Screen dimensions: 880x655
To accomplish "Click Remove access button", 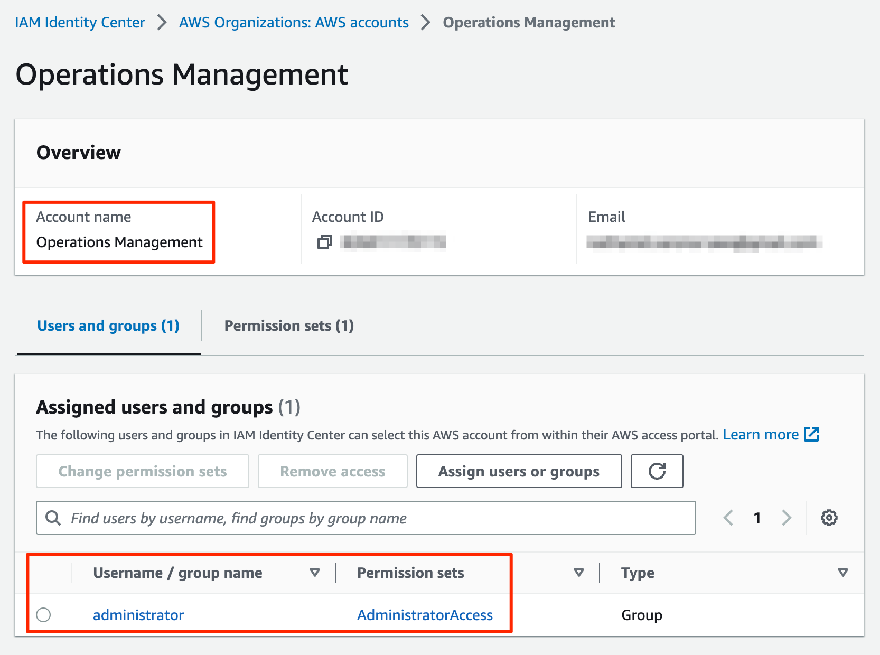I will pyautogui.click(x=332, y=471).
